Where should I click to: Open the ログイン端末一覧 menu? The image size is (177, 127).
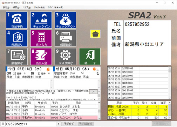click(55, 7)
